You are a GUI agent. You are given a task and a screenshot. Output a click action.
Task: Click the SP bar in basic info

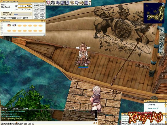25,7
